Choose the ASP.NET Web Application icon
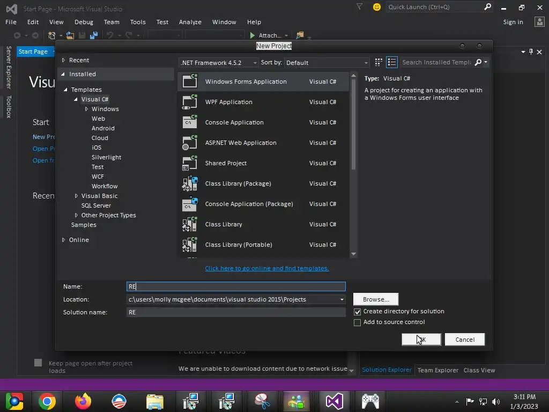This screenshot has width=549, height=412. click(190, 143)
